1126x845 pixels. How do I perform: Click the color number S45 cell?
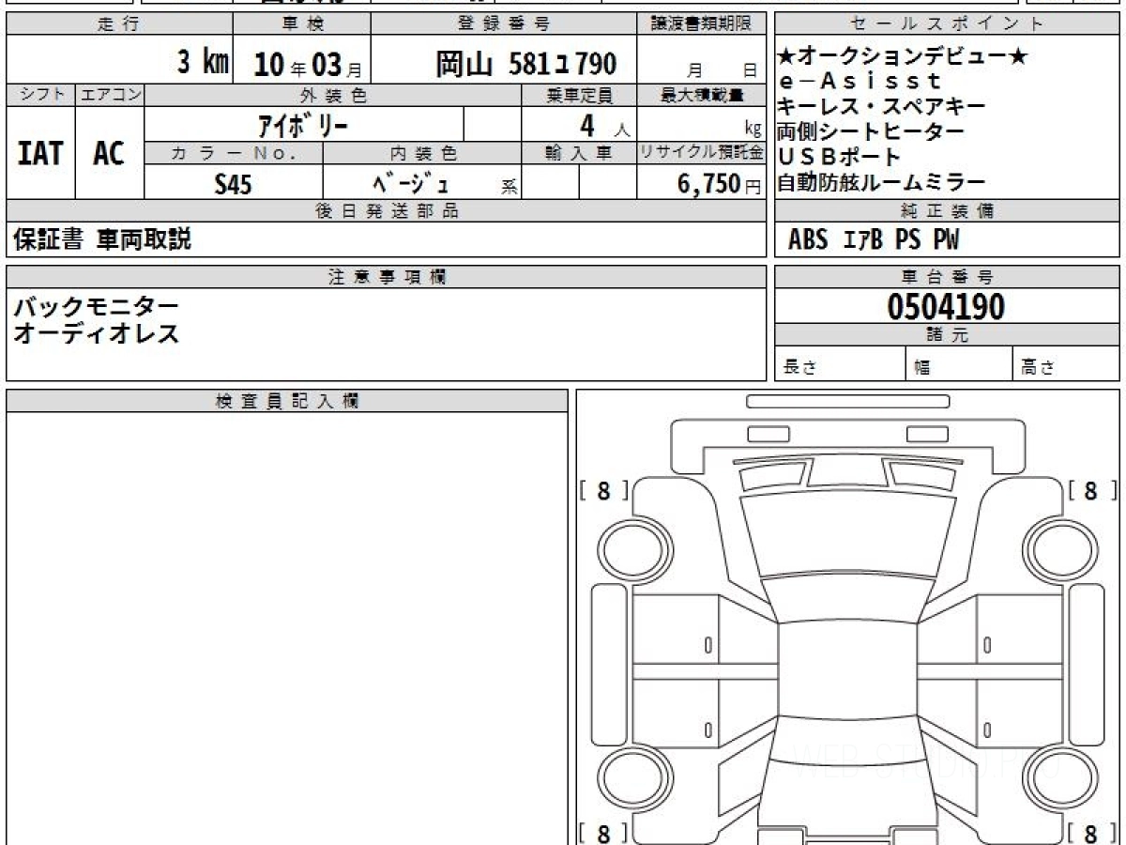click(x=233, y=184)
